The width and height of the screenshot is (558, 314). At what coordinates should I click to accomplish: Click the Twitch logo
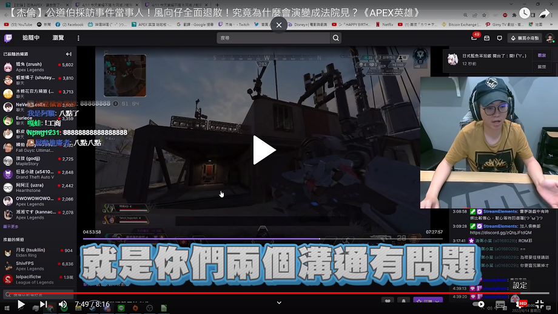point(8,38)
